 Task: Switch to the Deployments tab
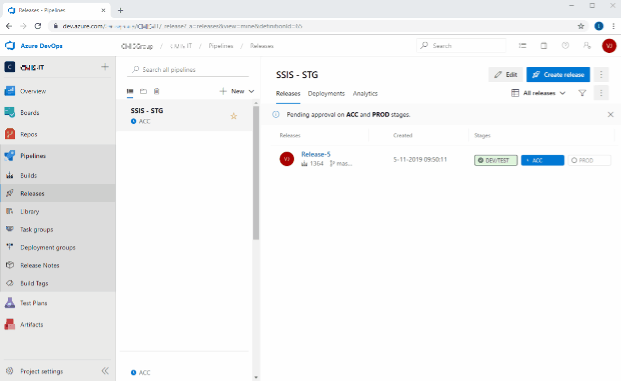coord(326,93)
